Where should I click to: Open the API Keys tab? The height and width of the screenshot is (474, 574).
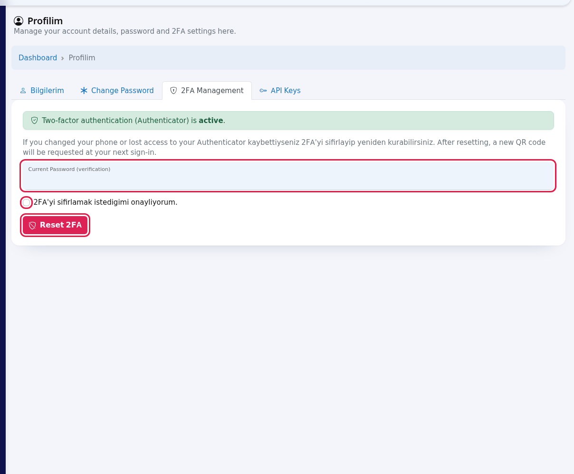click(x=280, y=90)
